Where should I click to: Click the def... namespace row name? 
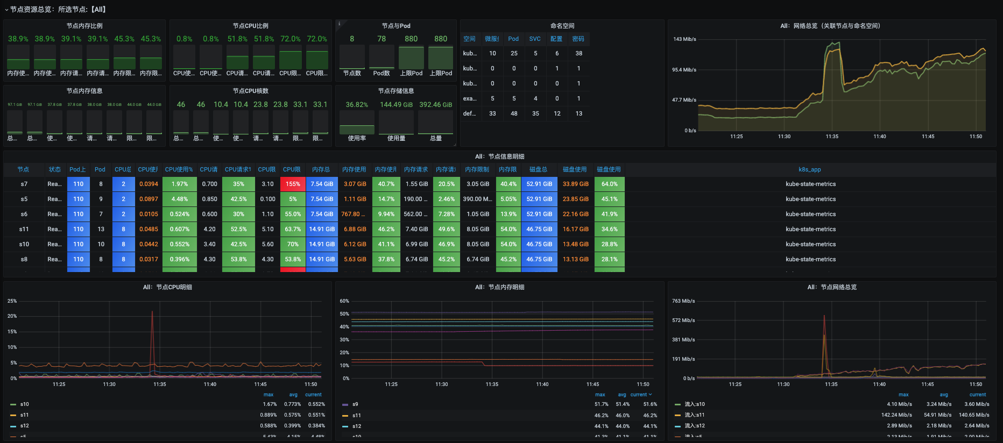469,113
